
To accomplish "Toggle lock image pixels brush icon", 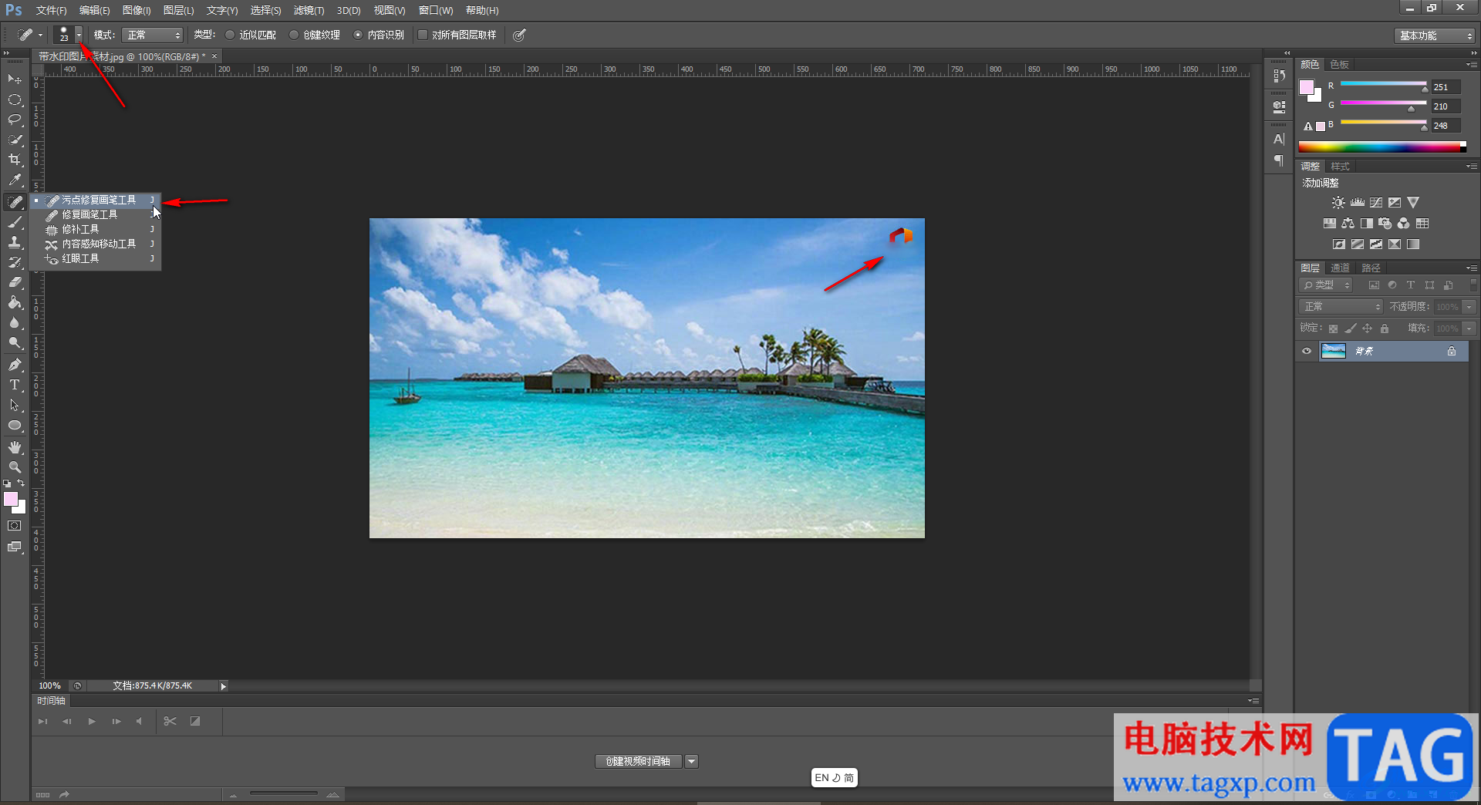I will (x=1350, y=328).
